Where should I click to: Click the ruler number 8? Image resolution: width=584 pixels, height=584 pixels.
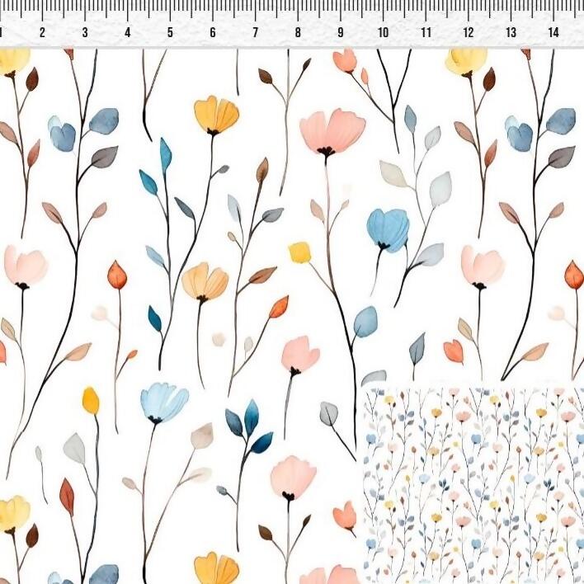pyautogui.click(x=298, y=33)
